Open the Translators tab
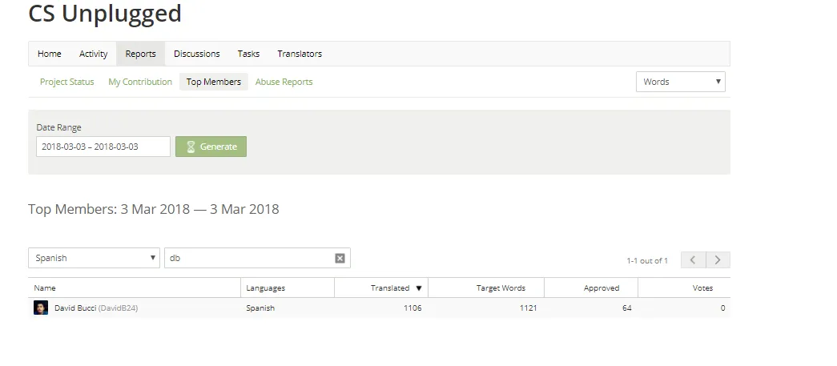837x366 pixels. [x=300, y=54]
